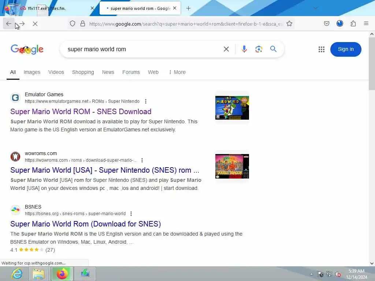Viewport: 375px width, 281px height.
Task: Expand the More search filters menu
Action: pos(177,72)
